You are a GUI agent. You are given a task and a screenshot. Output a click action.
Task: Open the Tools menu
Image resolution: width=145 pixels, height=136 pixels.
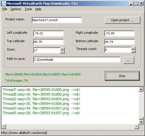tap(28, 9)
